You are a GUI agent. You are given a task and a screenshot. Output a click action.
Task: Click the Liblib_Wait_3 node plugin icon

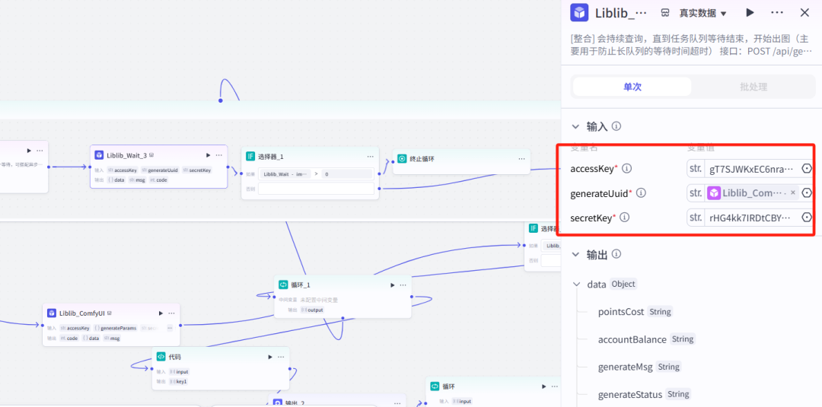point(99,155)
